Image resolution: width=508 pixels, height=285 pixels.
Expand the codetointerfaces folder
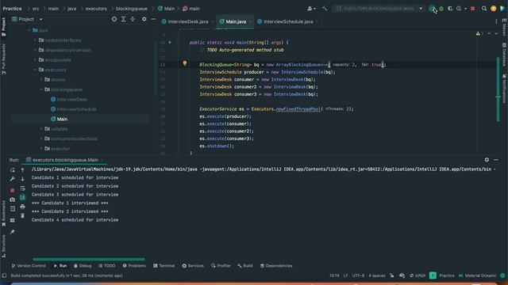(x=35, y=40)
